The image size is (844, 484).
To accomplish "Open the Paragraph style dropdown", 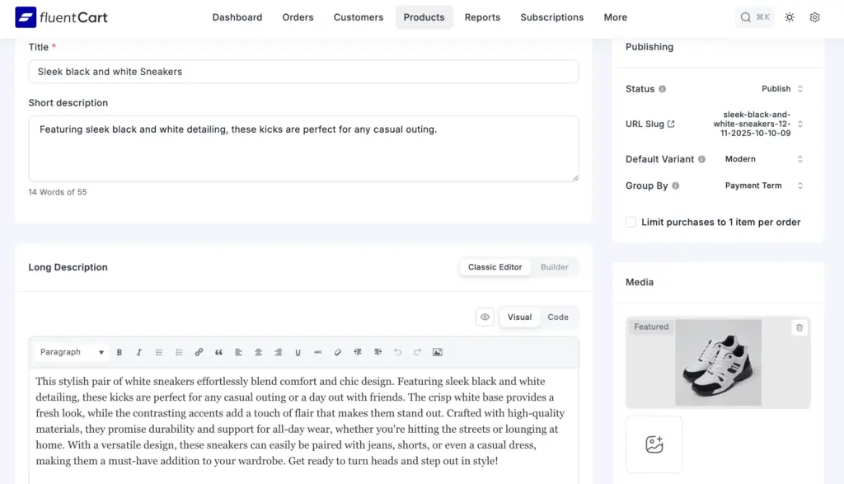I will (70, 352).
